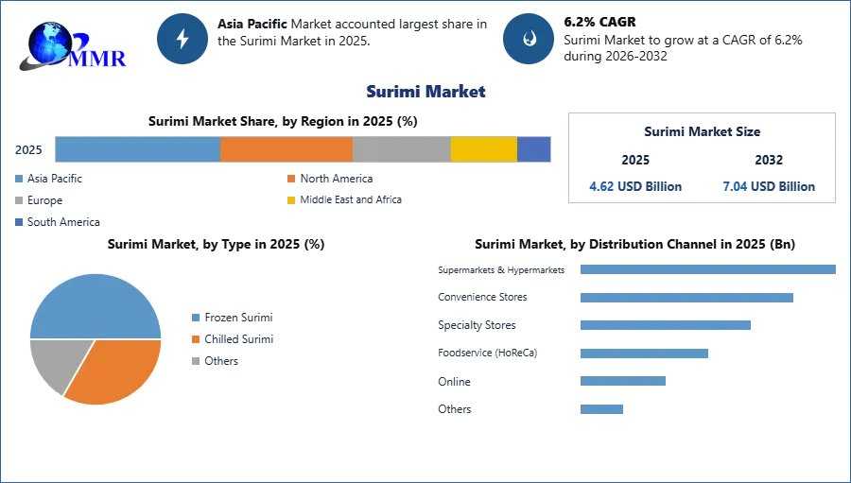Screen dimensions: 851x483
Task: Select the gray Europe bar segment
Action: (402, 149)
